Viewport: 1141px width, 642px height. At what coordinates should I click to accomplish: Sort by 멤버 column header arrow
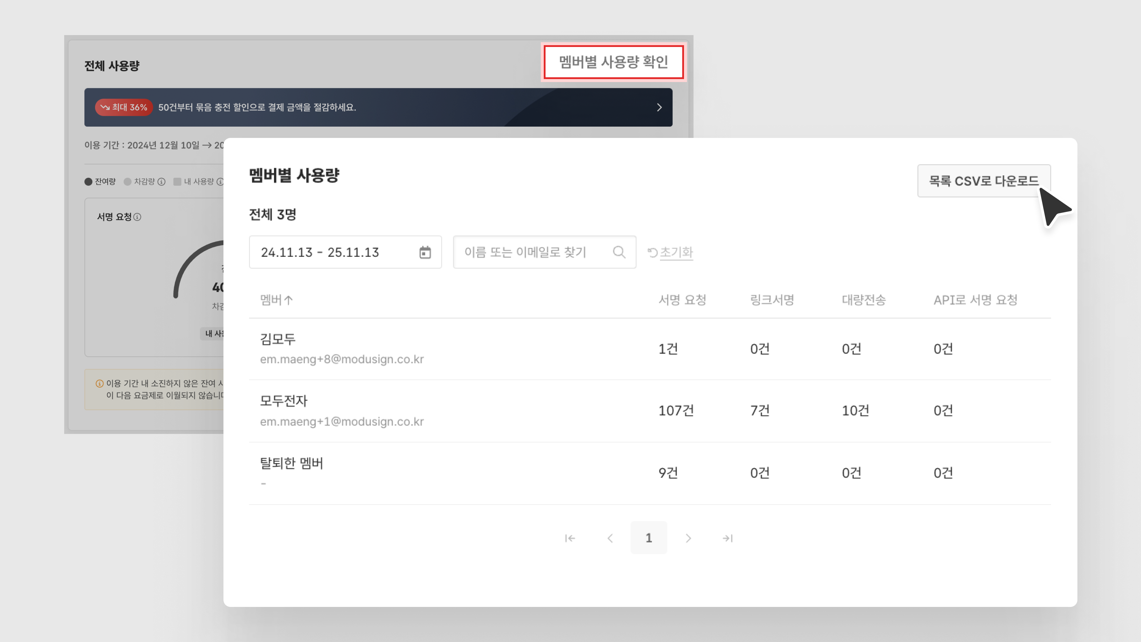tap(288, 300)
